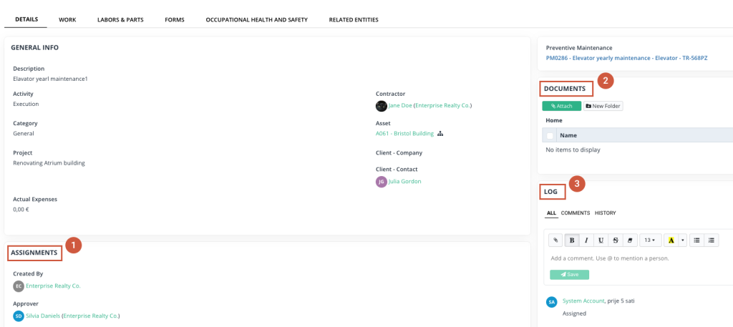Insert an ordered numbered list
Image resolution: width=733 pixels, height=327 pixels.
point(712,240)
